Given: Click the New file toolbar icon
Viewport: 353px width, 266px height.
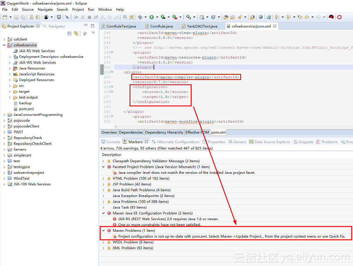Looking at the screenshot, I should pyautogui.click(x=5, y=17).
